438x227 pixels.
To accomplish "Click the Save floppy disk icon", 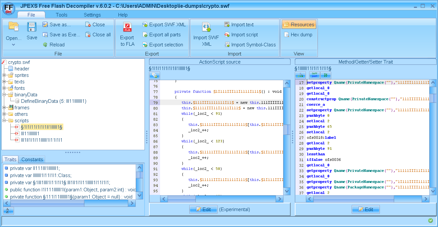I will coord(32,27).
